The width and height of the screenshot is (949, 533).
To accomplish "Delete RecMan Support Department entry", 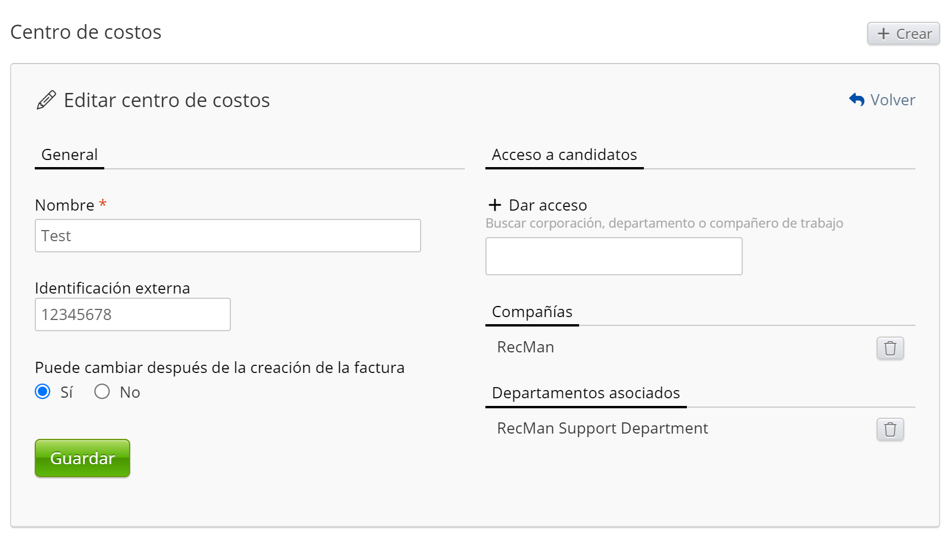I will [x=890, y=429].
